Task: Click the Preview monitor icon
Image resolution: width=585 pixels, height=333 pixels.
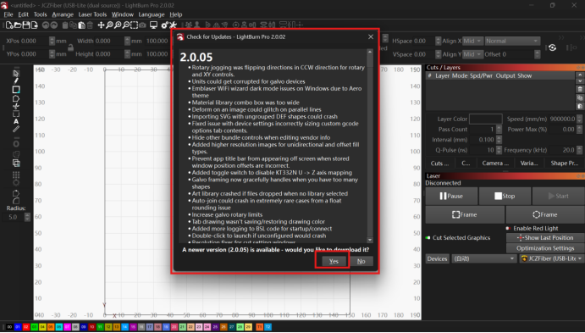Action: click(153, 25)
